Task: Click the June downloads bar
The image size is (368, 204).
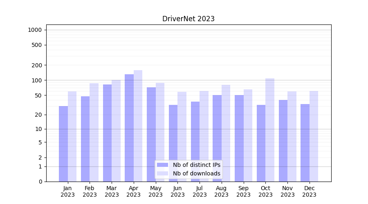Action: click(182, 137)
